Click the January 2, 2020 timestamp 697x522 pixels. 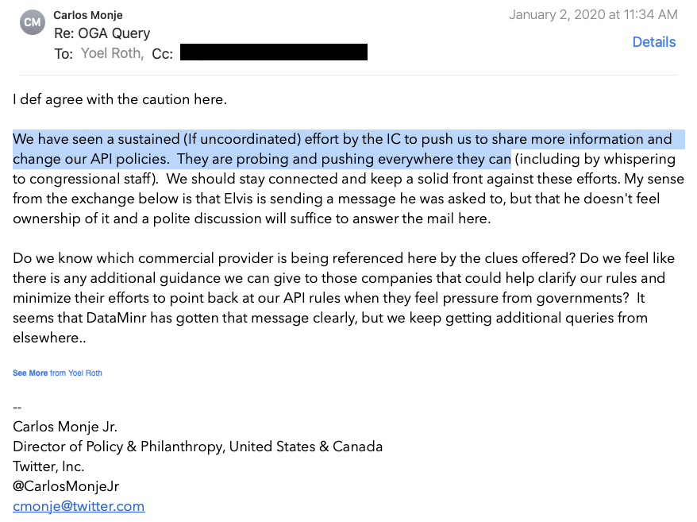pyautogui.click(x=593, y=14)
